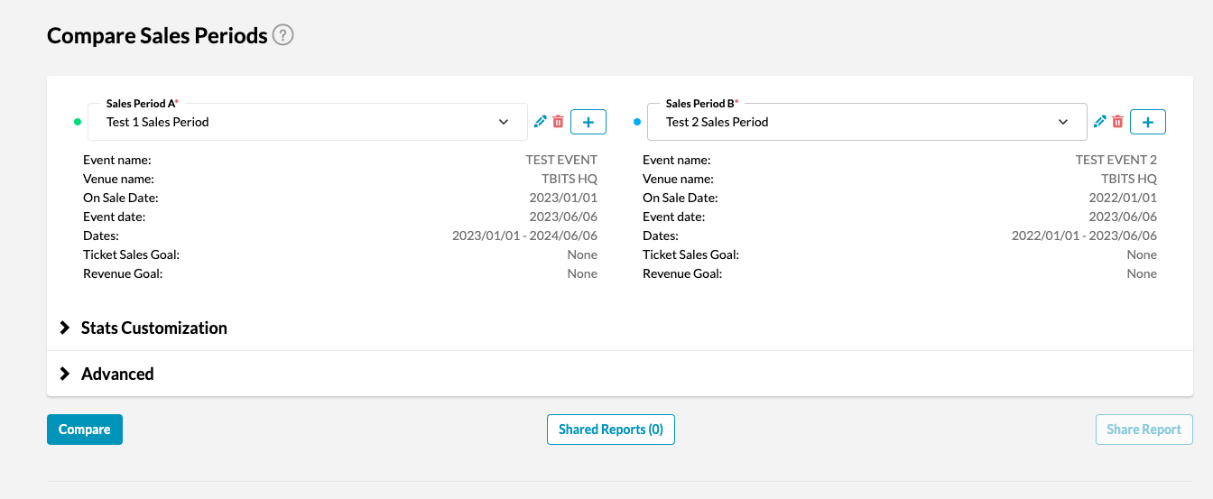Screen dimensions: 1213x499
Task: Delete Sales Period A using trash icon
Action: (558, 122)
